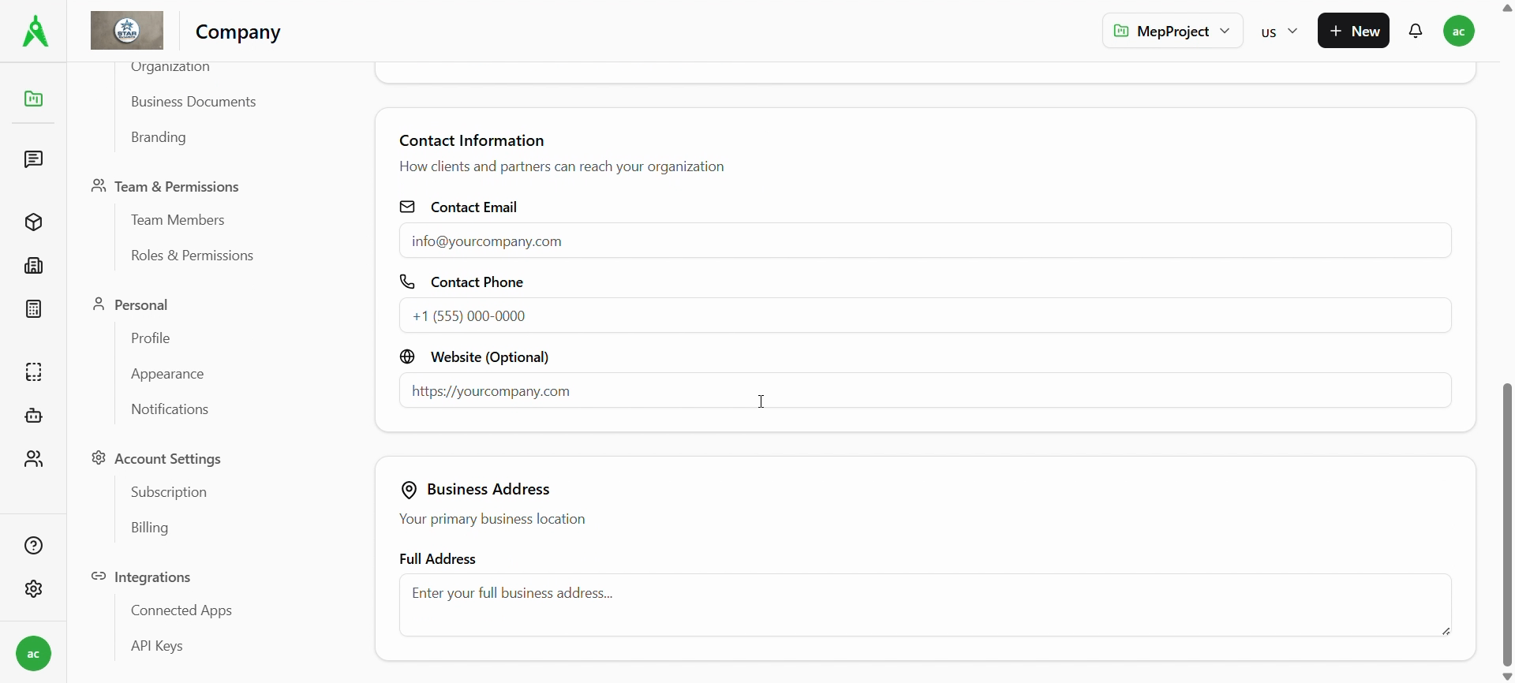Click the Full Address text area
This screenshot has height=683, width=1515.
(x=925, y=605)
